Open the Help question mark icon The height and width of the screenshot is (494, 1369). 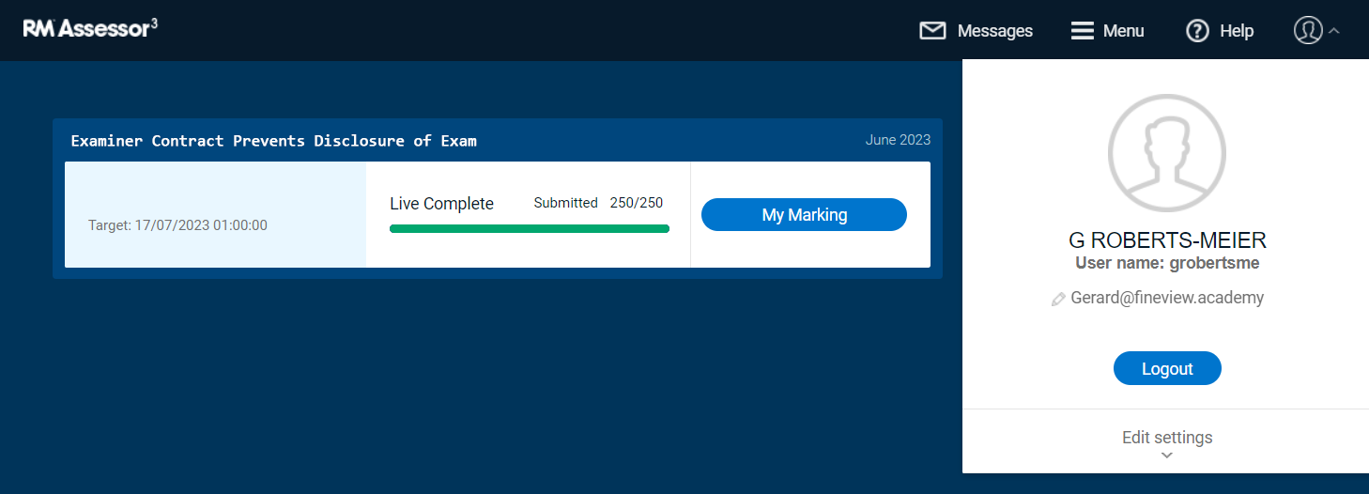pos(1197,31)
